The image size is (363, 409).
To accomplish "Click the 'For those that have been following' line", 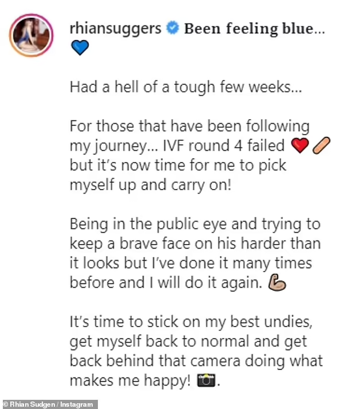I will [x=190, y=126].
